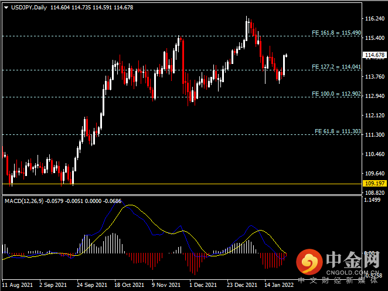The height and width of the screenshot is (291, 388).
Task: Select the 112.120 price scale value
Action: 375,116
